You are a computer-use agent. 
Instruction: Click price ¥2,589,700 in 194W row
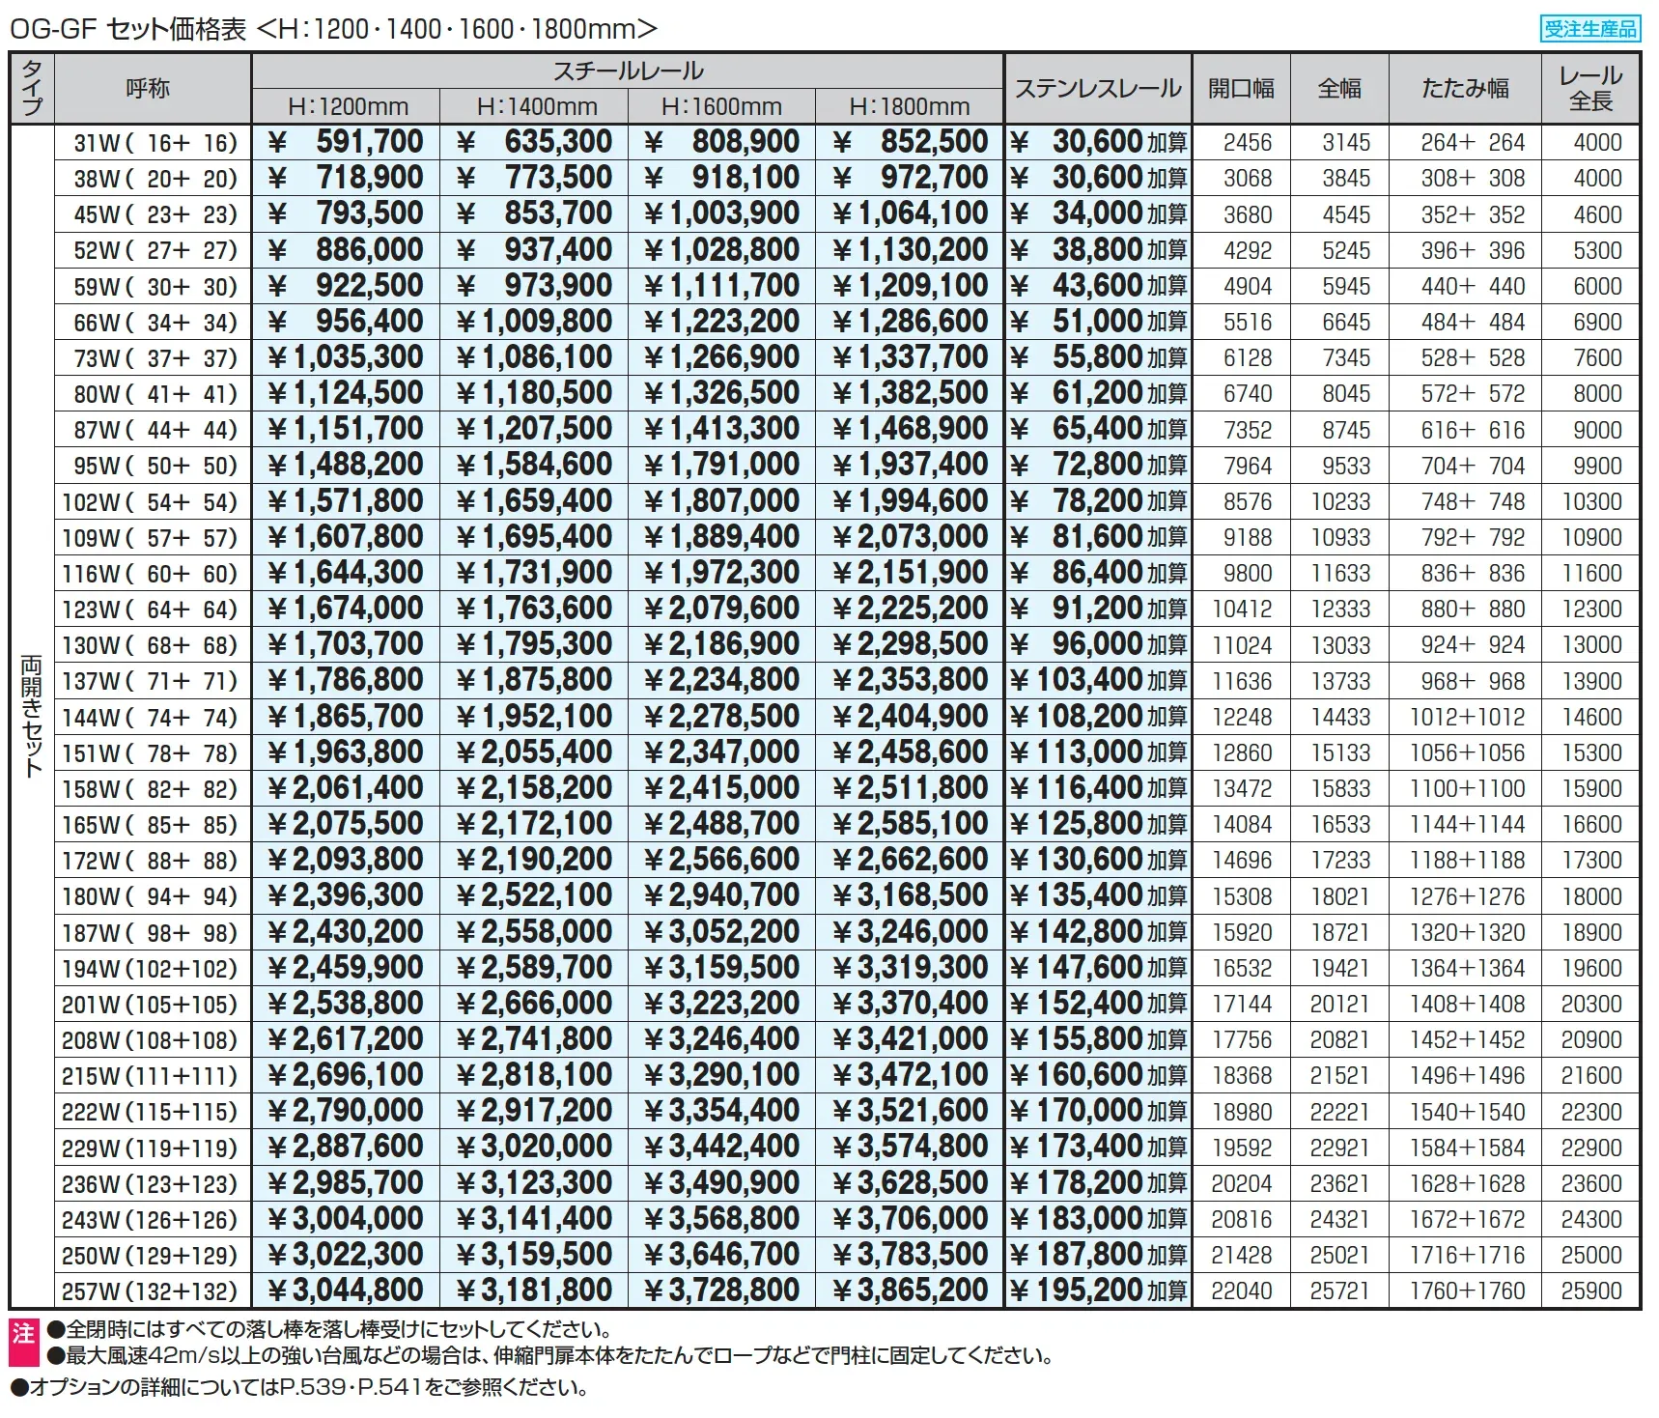coord(534,967)
